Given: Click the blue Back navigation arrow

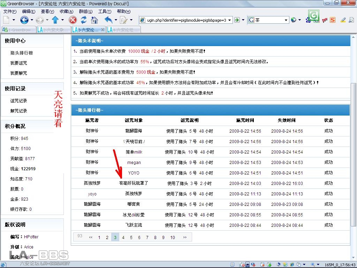Looking at the screenshot, I should click(x=24, y=20).
